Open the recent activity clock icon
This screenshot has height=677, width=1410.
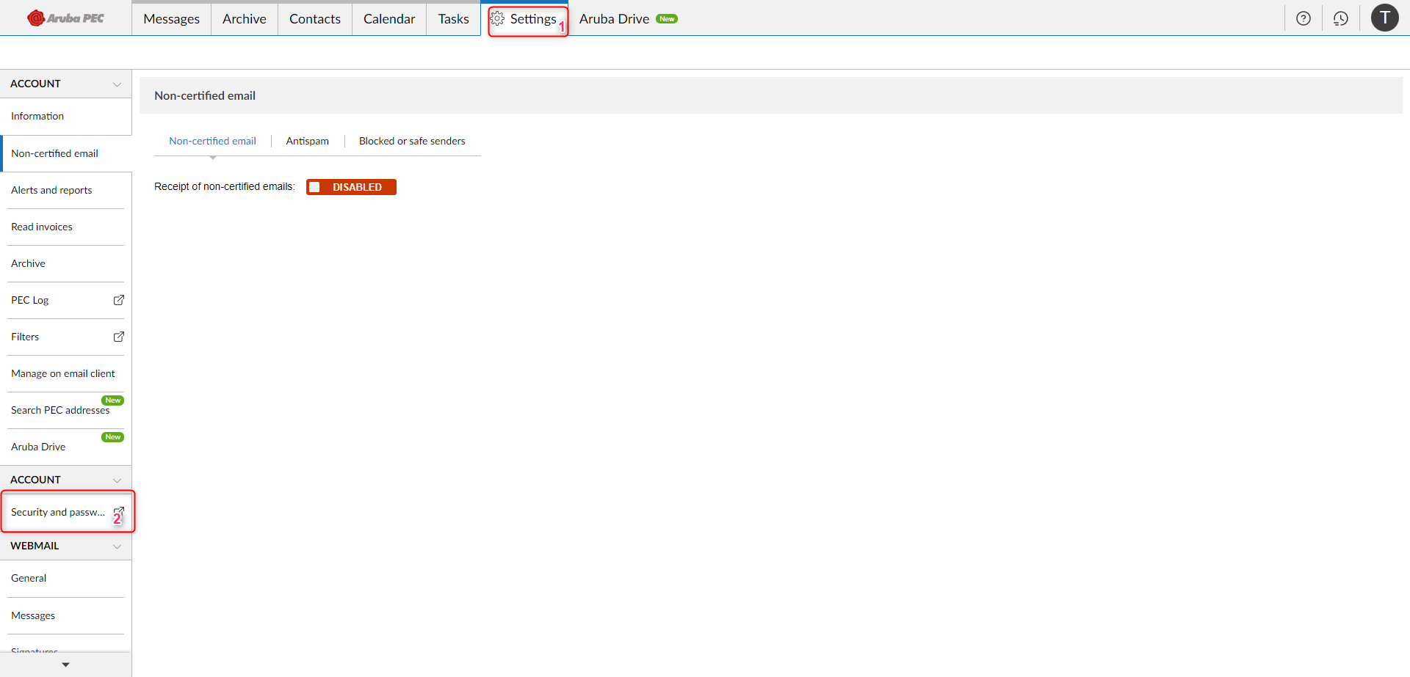(1340, 18)
